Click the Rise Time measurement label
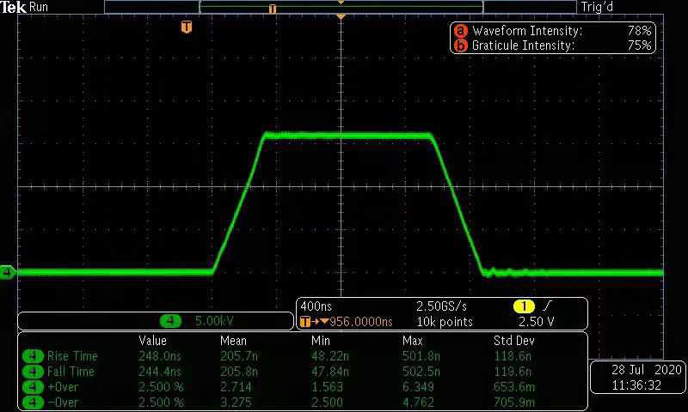Viewport: 688px width, 412px height. tap(72, 356)
